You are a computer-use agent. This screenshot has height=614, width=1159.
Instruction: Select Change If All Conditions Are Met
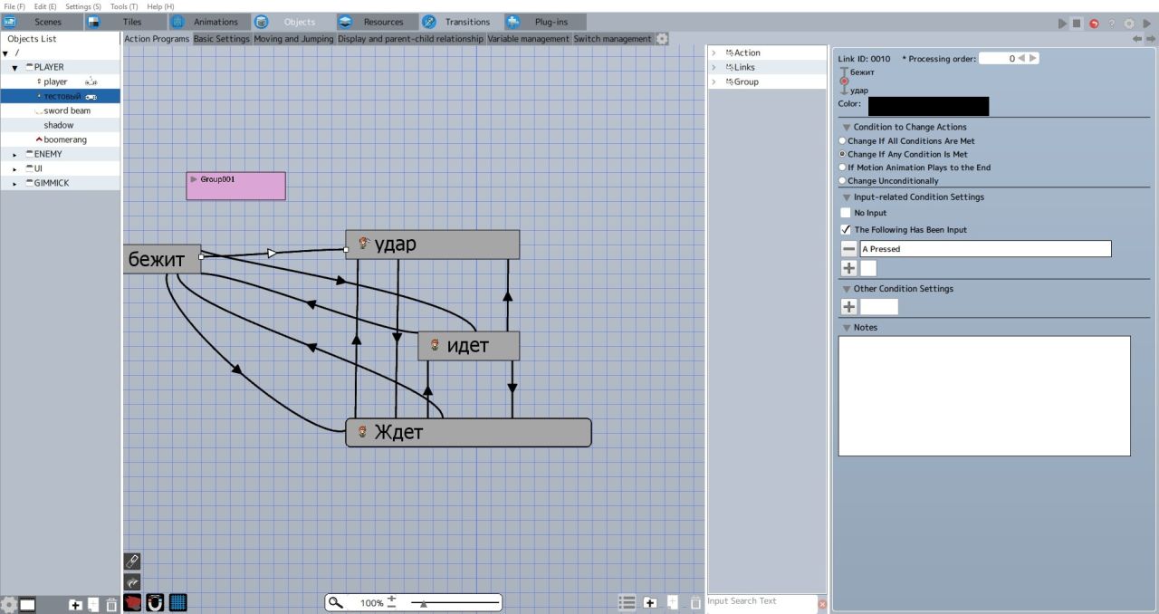click(x=843, y=141)
